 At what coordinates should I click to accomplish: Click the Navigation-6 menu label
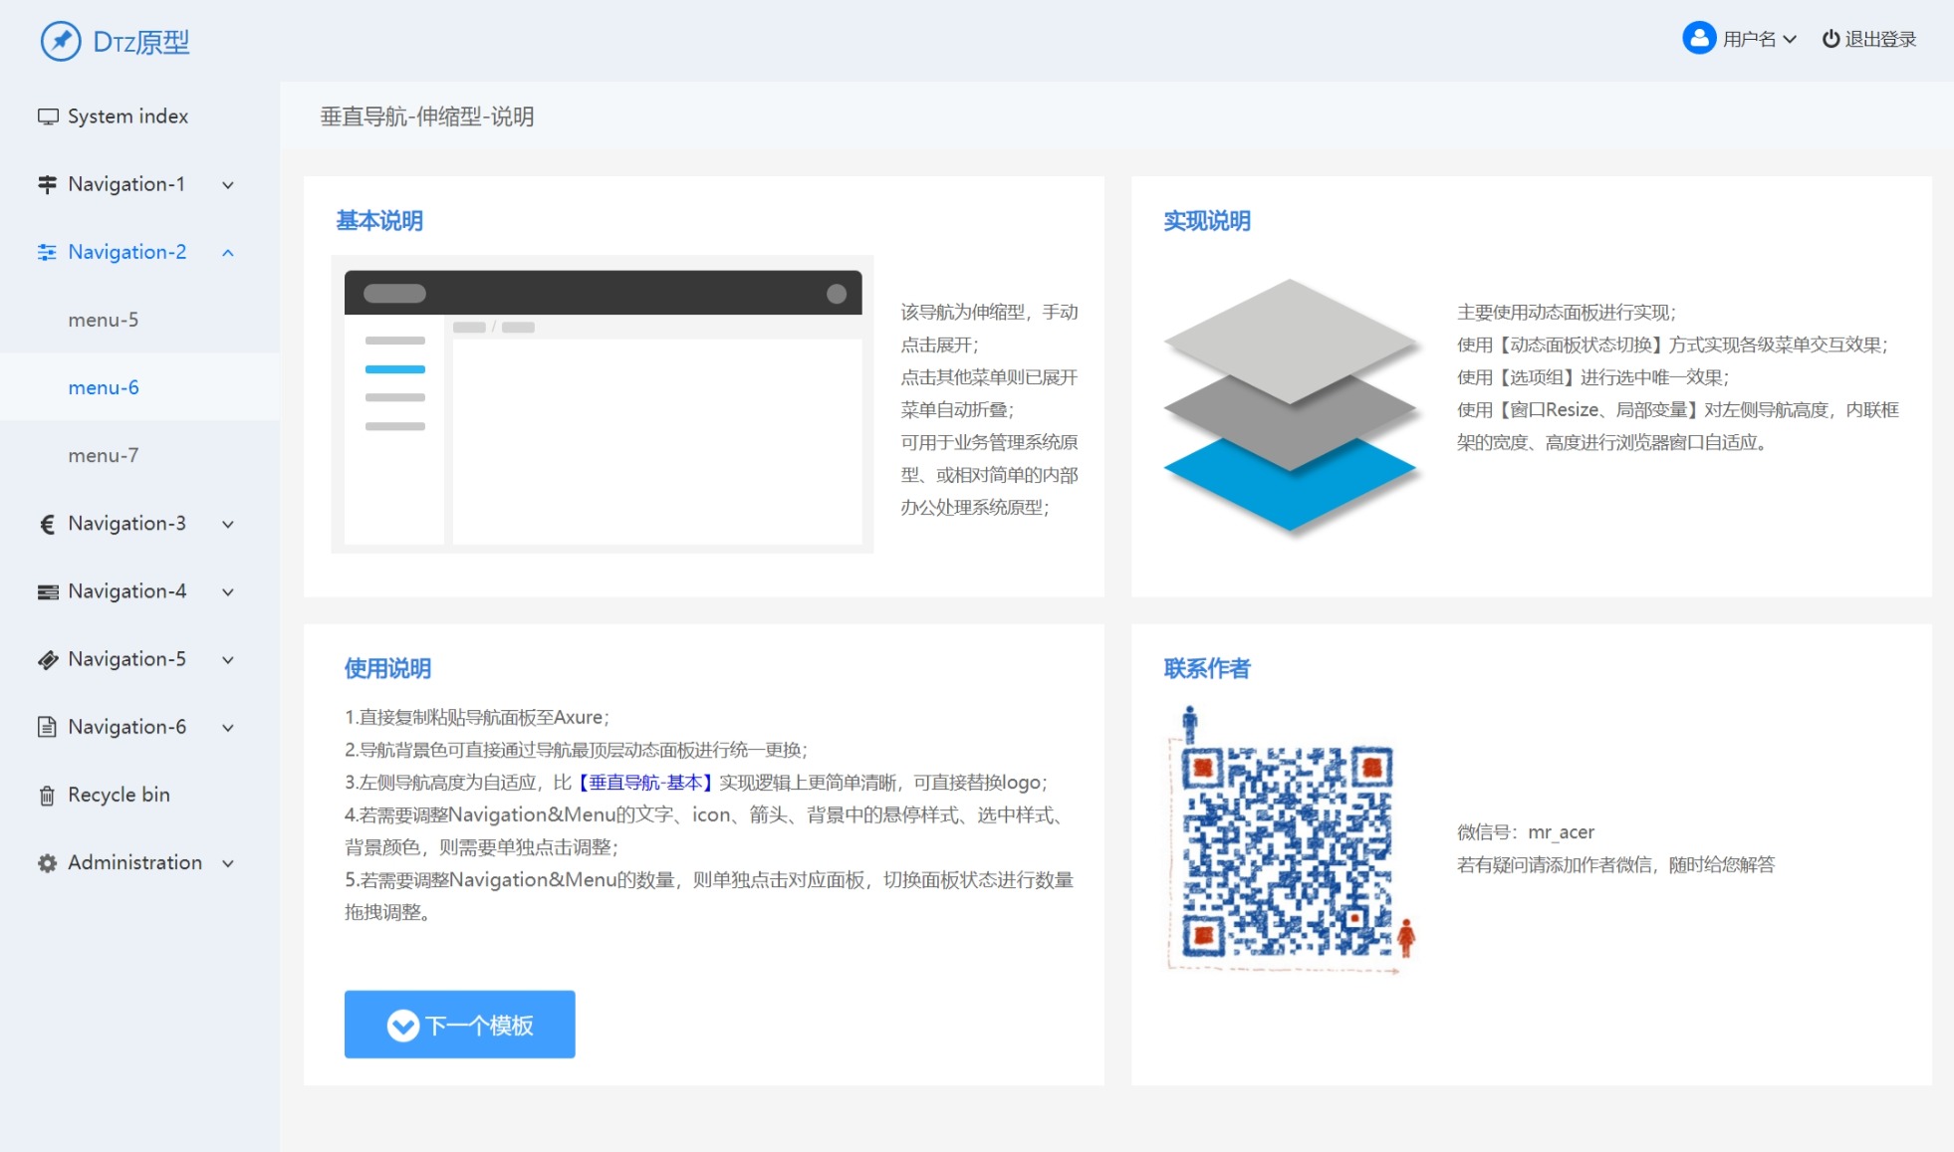pos(126,727)
